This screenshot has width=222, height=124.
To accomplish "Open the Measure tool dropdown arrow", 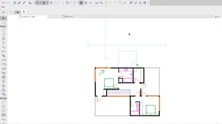I will point(34,3).
